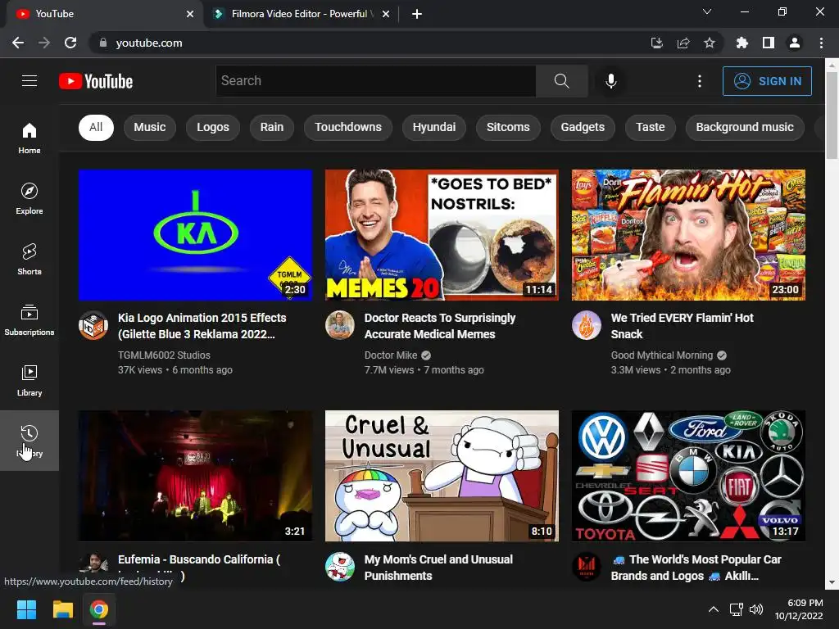Select the Hyundai filter chip
Viewport: 839px width, 629px height.
434,127
